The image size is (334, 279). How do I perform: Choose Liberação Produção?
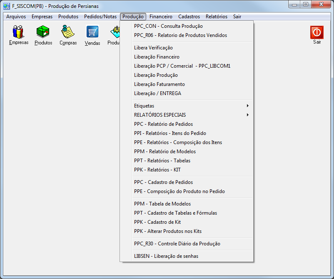[193, 75]
